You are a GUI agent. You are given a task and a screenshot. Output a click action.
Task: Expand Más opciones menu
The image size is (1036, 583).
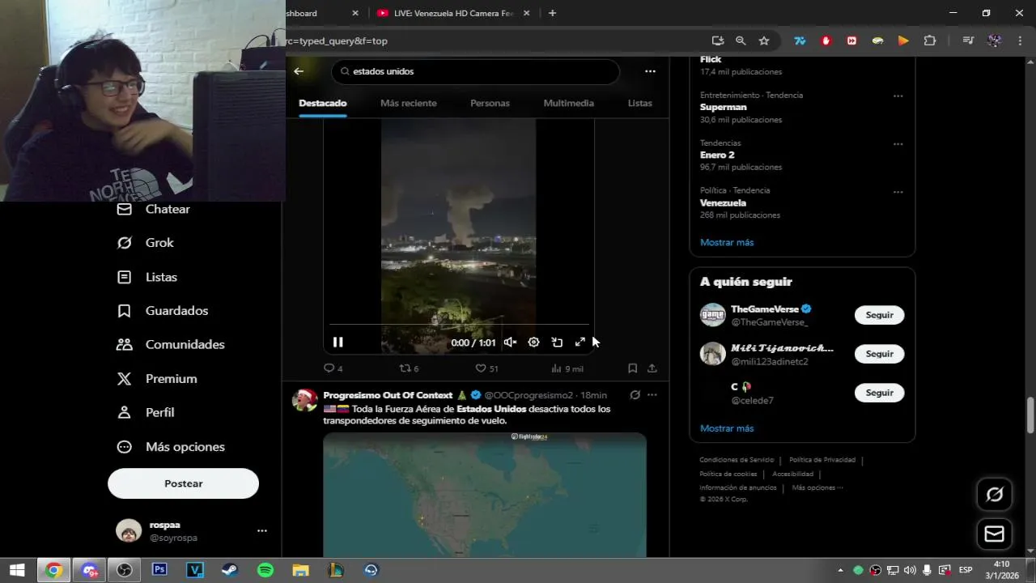point(171,447)
